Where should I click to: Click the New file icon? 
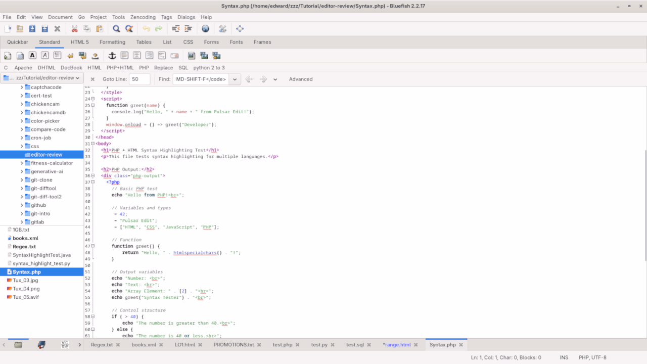tap(8, 29)
